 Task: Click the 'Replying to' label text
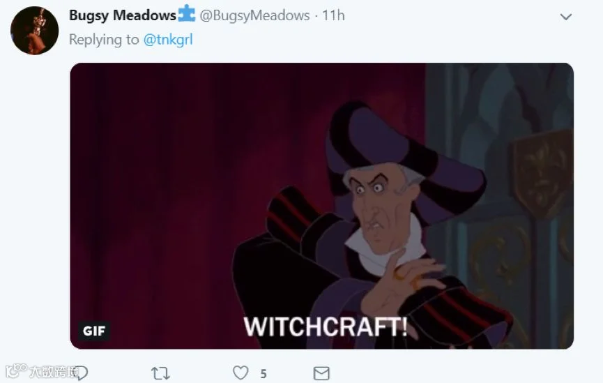point(104,40)
